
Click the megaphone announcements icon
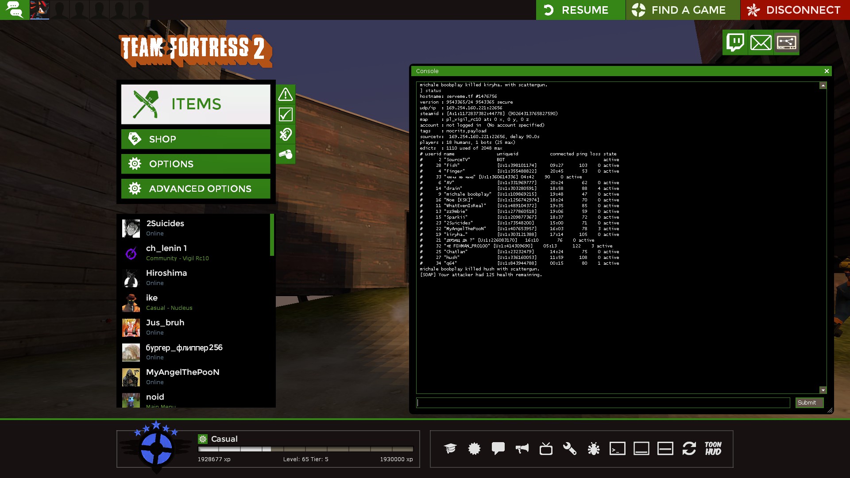click(522, 448)
